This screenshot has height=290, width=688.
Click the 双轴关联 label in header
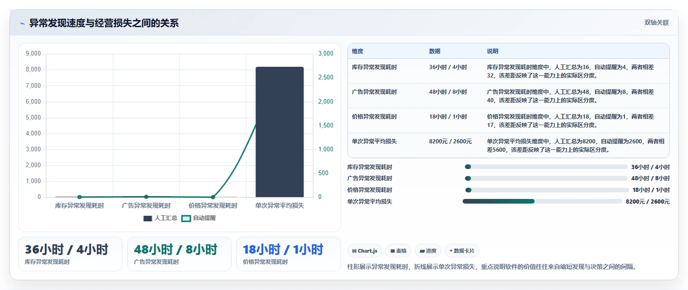pos(656,23)
